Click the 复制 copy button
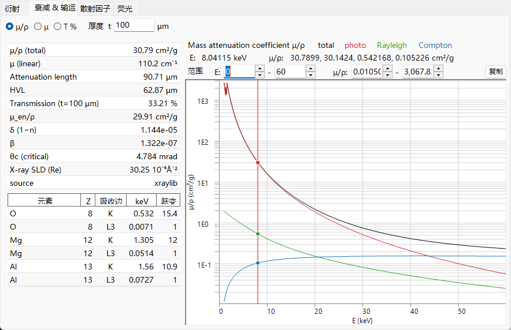 [x=496, y=71]
